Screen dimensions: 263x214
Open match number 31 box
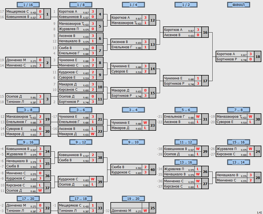pyautogui.click(x=205, y=119)
